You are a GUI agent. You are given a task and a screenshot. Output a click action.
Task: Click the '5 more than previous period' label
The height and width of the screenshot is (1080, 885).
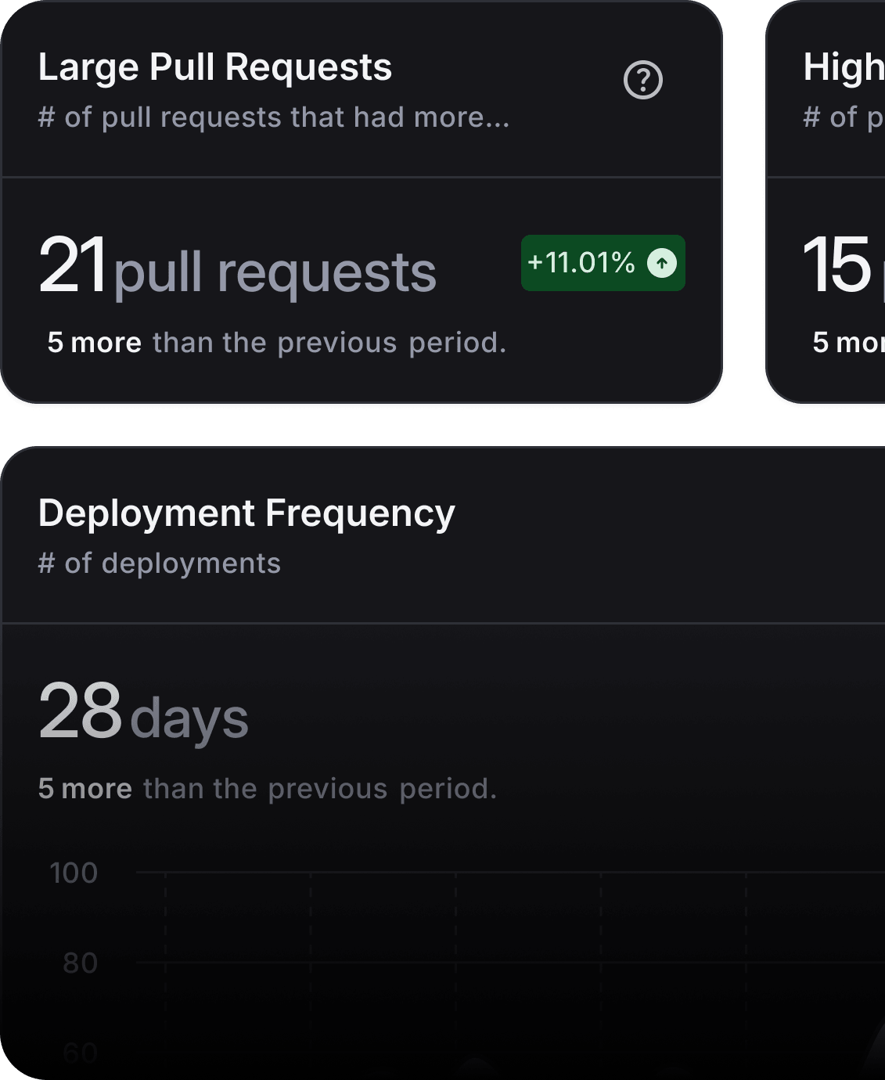click(278, 341)
